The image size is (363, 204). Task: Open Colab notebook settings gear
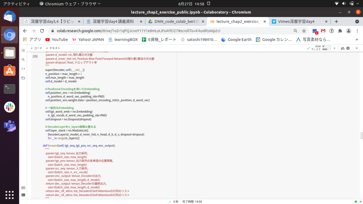(348, 48)
